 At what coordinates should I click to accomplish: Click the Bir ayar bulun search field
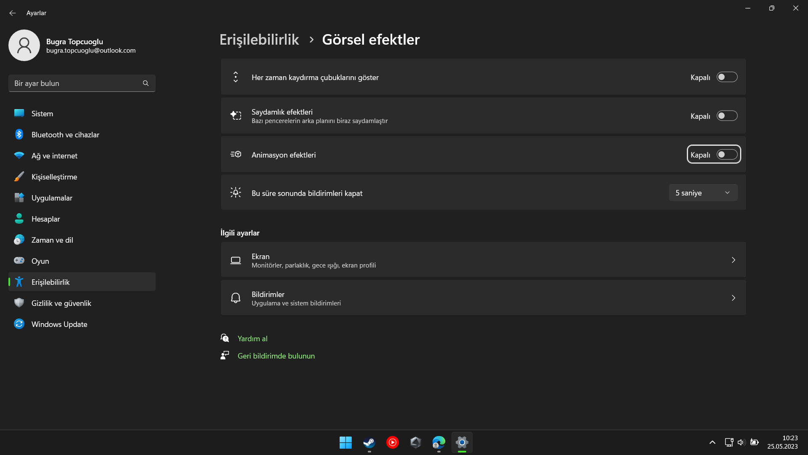pyautogui.click(x=76, y=83)
